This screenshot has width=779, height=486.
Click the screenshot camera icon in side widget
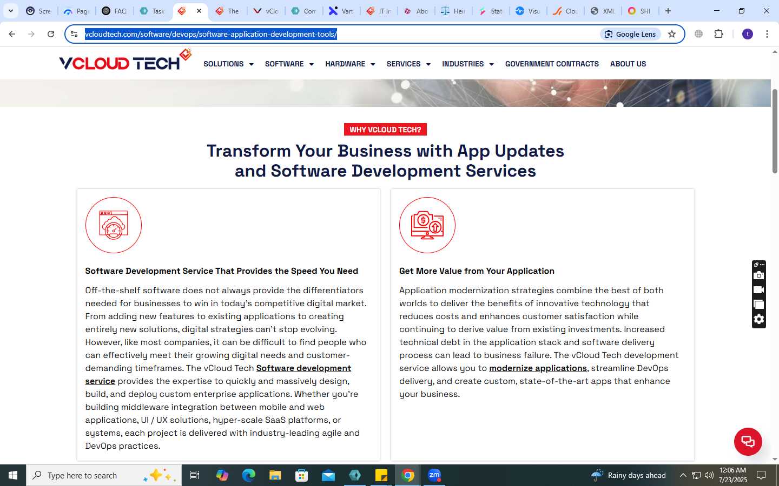point(758,275)
